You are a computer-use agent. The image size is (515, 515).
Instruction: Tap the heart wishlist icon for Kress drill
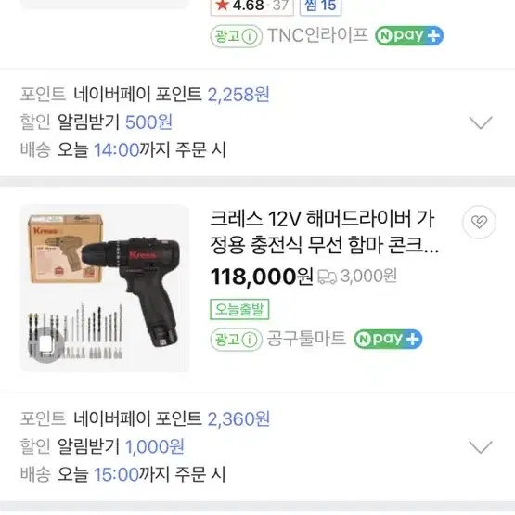tap(479, 222)
